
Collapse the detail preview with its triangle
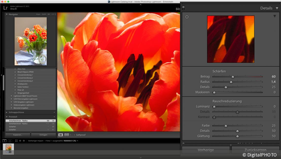pos(275,16)
